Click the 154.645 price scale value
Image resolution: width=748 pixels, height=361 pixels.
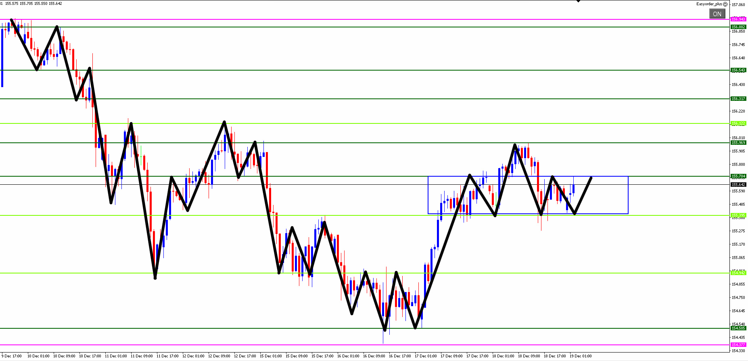point(738,311)
